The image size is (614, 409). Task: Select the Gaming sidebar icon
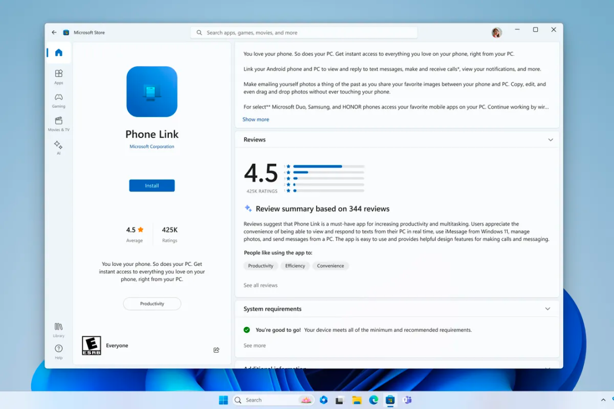point(59,100)
